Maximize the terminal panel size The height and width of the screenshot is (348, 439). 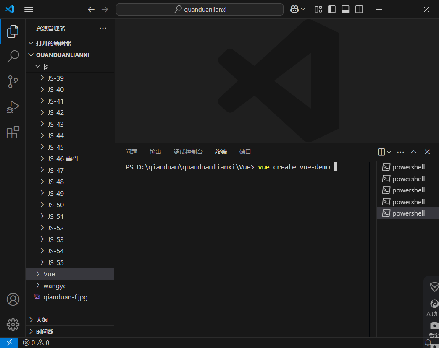click(x=414, y=152)
